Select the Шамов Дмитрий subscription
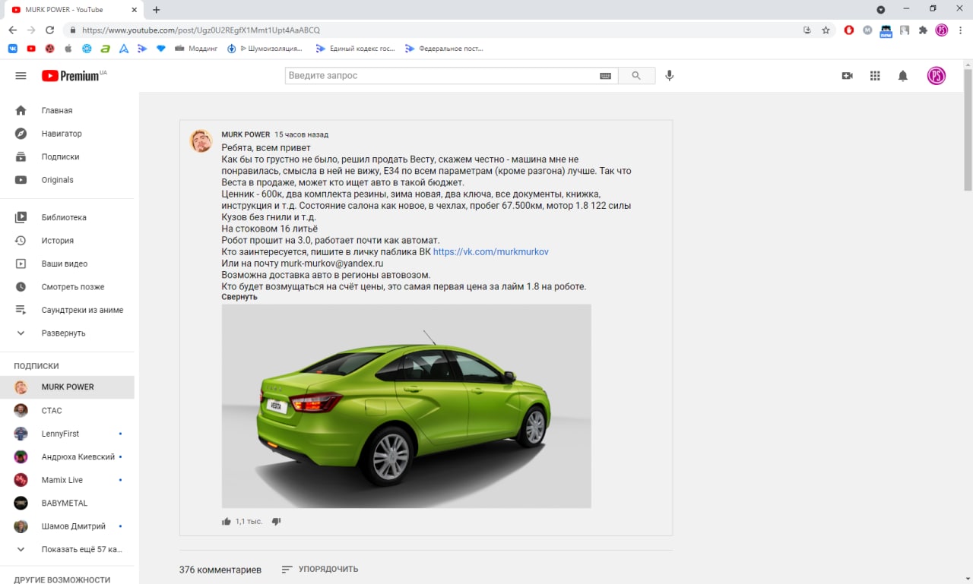Screen dimensions: 973x584 pyautogui.click(x=67, y=526)
